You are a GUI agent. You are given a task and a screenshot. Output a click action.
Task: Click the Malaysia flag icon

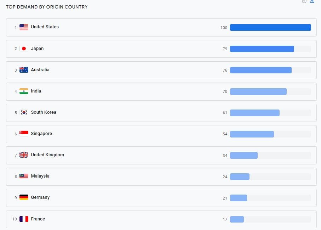(x=24, y=176)
